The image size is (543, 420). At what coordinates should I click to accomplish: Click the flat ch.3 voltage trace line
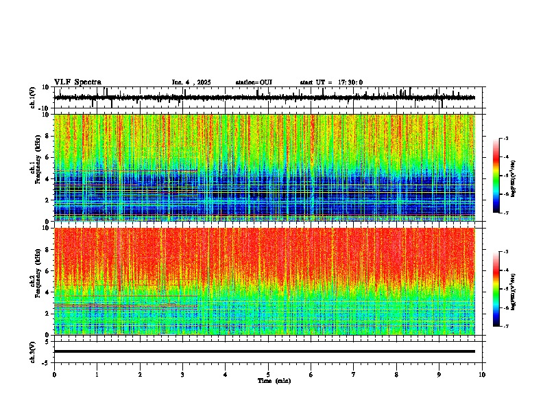tap(265, 351)
